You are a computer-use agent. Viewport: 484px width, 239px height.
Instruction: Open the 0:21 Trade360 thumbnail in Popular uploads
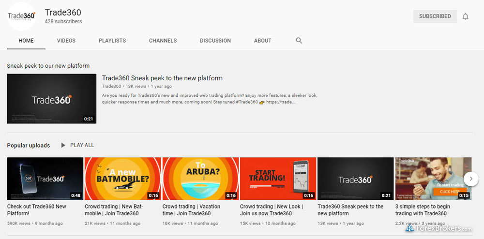pos(355,179)
